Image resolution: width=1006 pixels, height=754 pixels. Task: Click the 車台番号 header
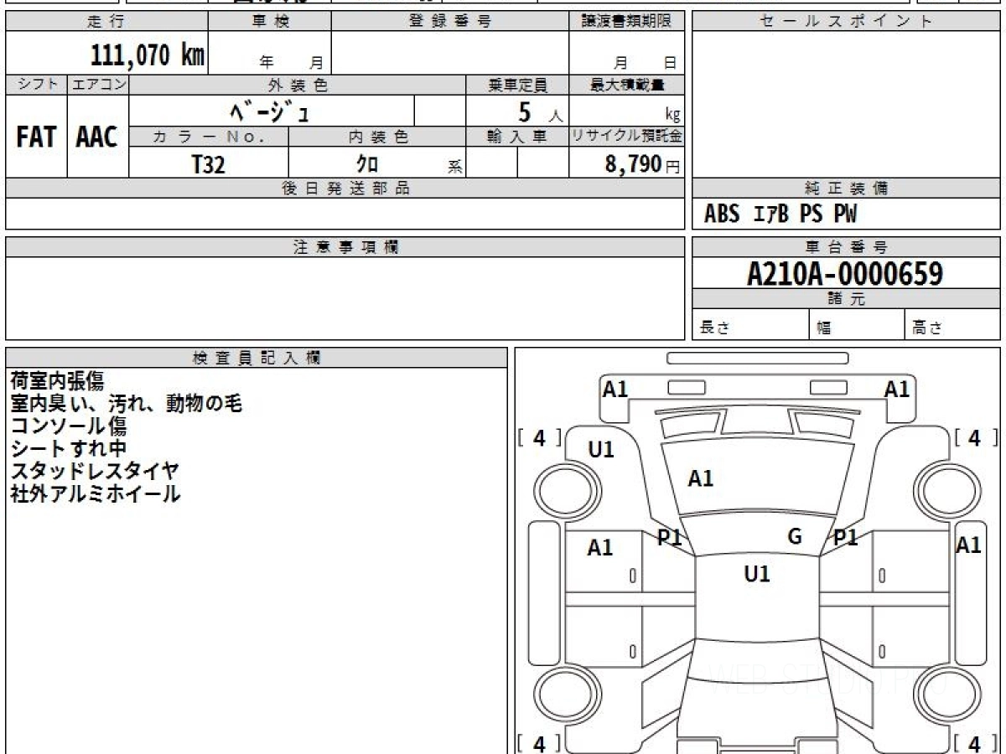coord(847,247)
